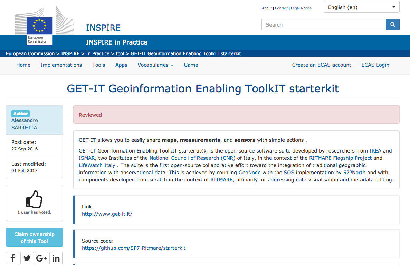Viewport: 410px width, 265px height.
Task: Click the Search text field
Action: pos(324,25)
